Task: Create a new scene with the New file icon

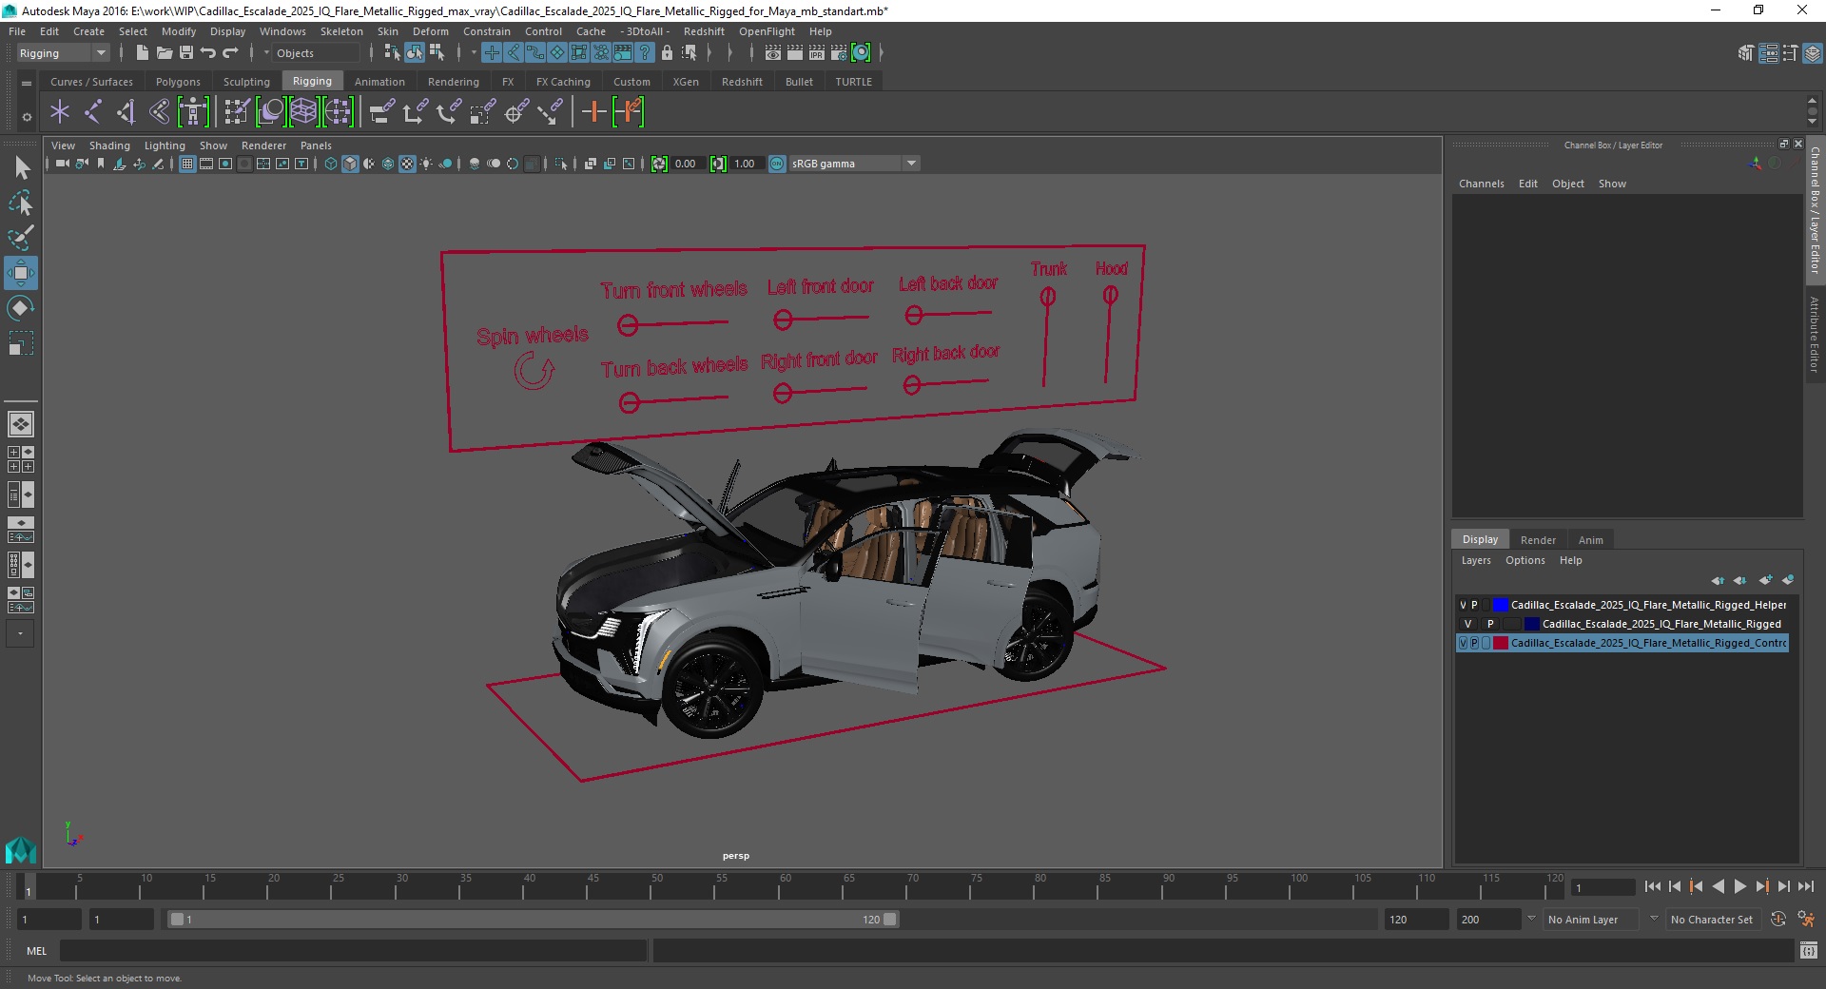Action: click(142, 53)
